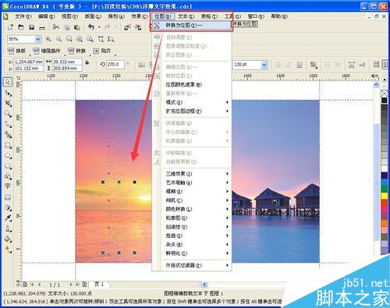Select the Outline pen tool in the toolbox
This screenshot has width=390, height=308.
point(8,228)
